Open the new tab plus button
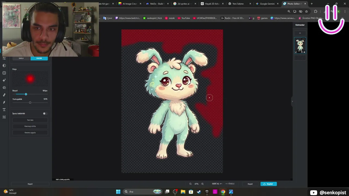The image size is (349, 196). [x=312, y=4]
